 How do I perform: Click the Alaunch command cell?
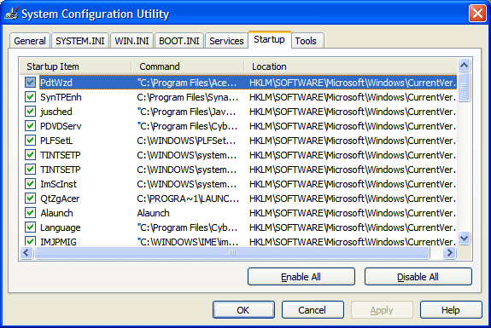tap(153, 213)
